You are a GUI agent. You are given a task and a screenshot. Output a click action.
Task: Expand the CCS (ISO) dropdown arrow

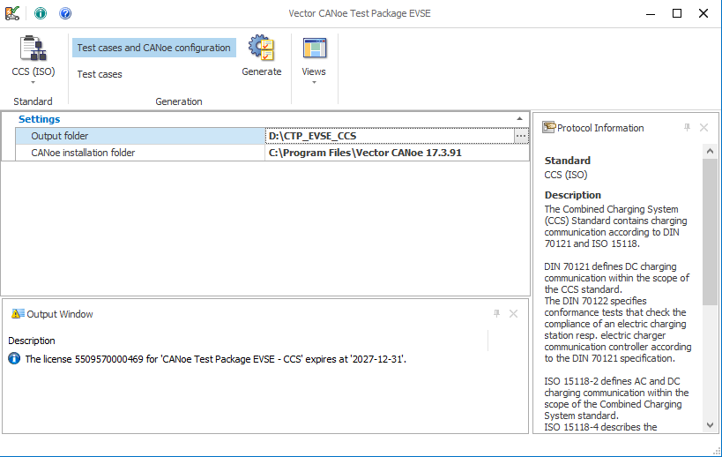[x=33, y=82]
